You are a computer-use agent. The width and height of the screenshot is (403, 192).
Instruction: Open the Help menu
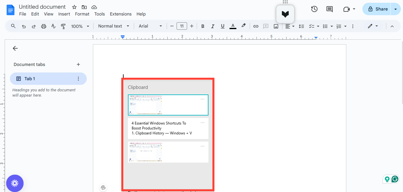coord(141,14)
